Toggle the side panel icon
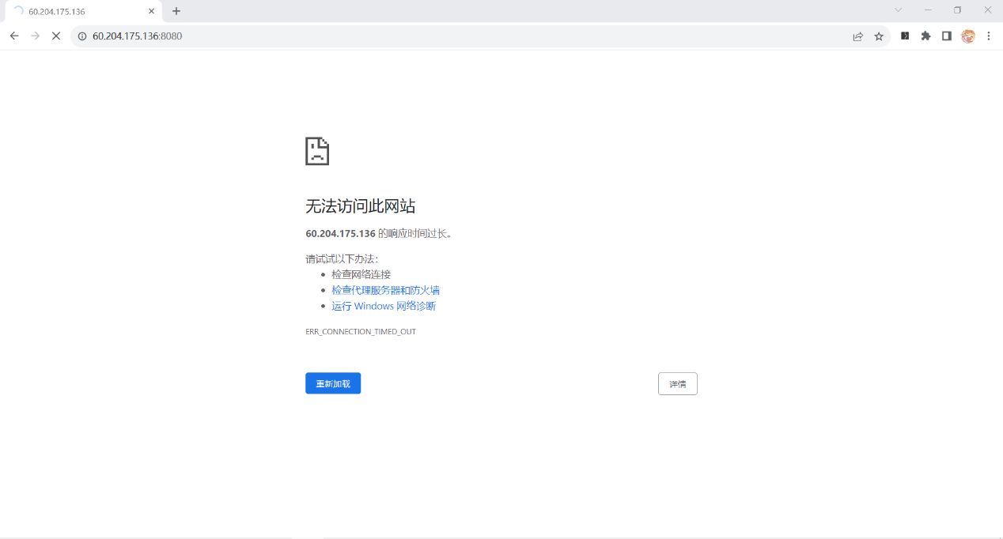Image resolution: width=1003 pixels, height=539 pixels. (946, 36)
